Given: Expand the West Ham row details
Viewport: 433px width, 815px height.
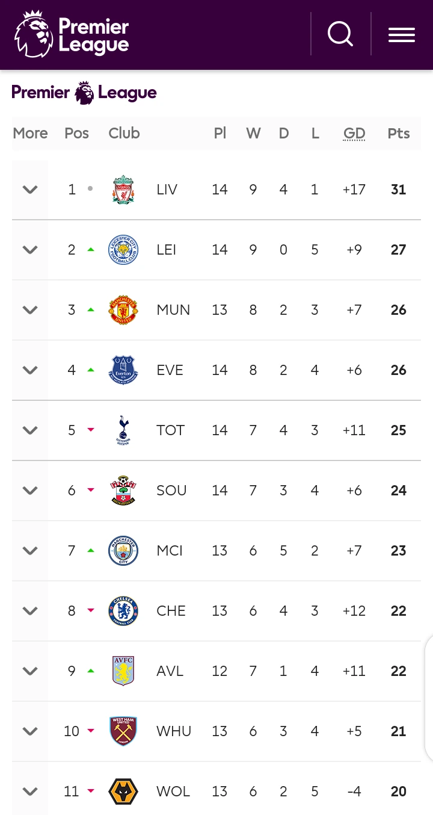Looking at the screenshot, I should (x=30, y=731).
